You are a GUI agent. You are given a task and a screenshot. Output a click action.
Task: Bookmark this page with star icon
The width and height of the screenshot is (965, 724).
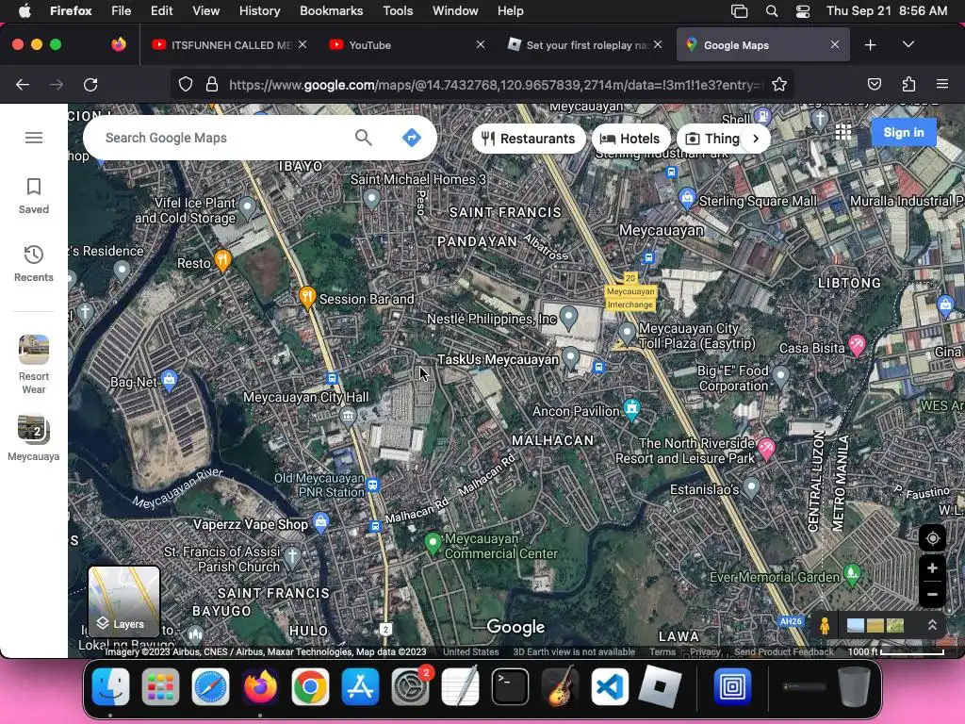[x=779, y=84]
